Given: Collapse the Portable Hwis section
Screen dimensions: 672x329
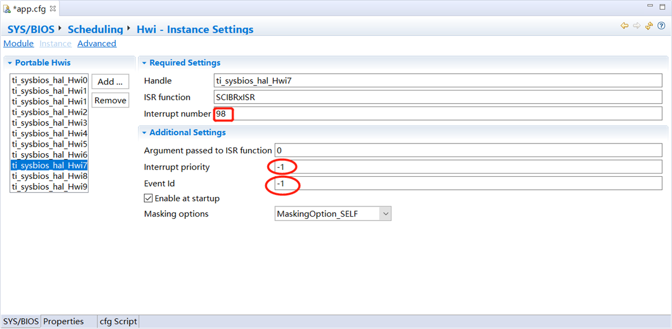Looking at the screenshot, I should (9, 63).
